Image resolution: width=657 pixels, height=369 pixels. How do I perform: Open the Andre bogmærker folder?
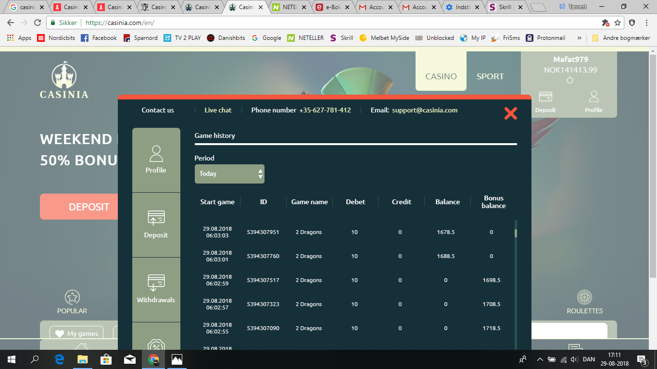pos(621,38)
